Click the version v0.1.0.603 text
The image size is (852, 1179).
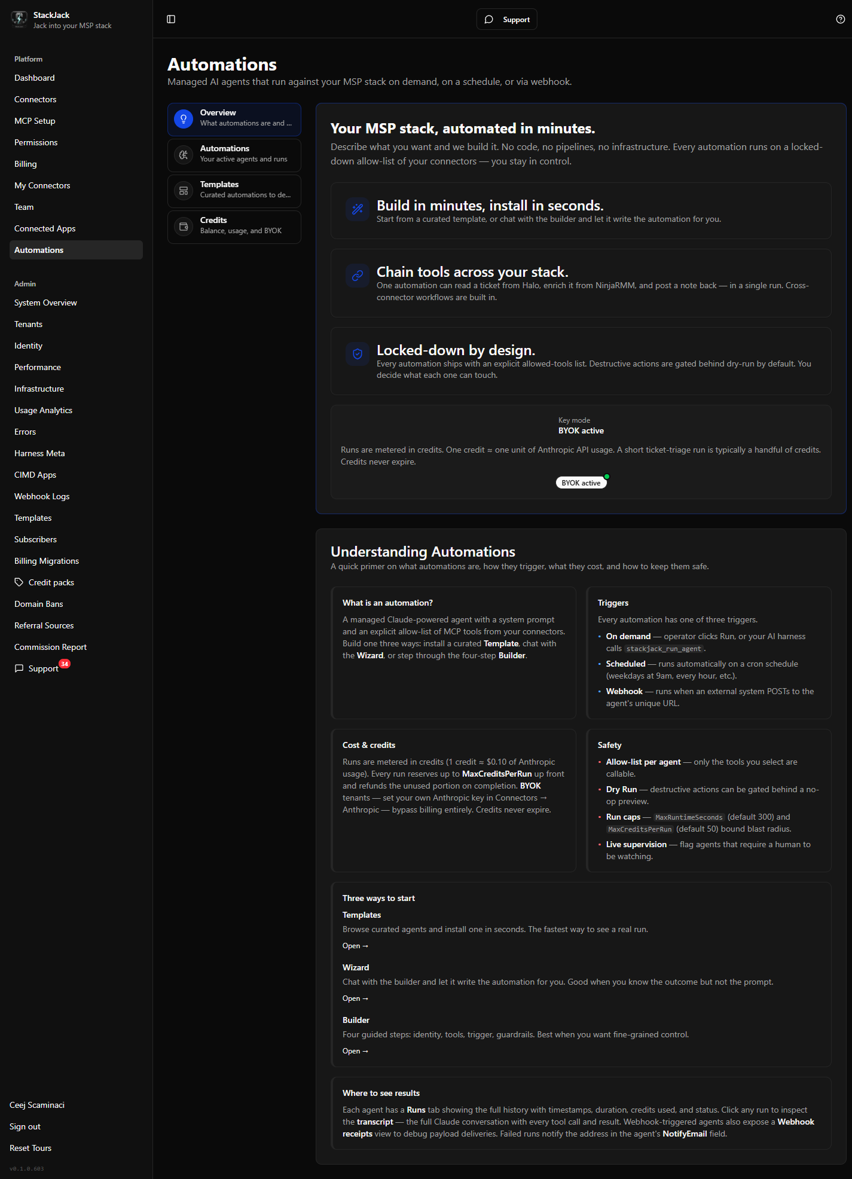point(27,1168)
